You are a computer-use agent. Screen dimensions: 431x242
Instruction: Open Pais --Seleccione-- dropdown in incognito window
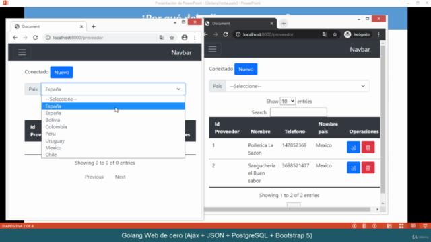click(298, 86)
